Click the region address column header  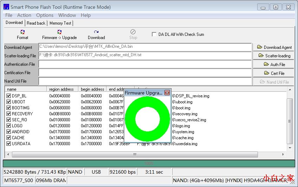[63, 89]
